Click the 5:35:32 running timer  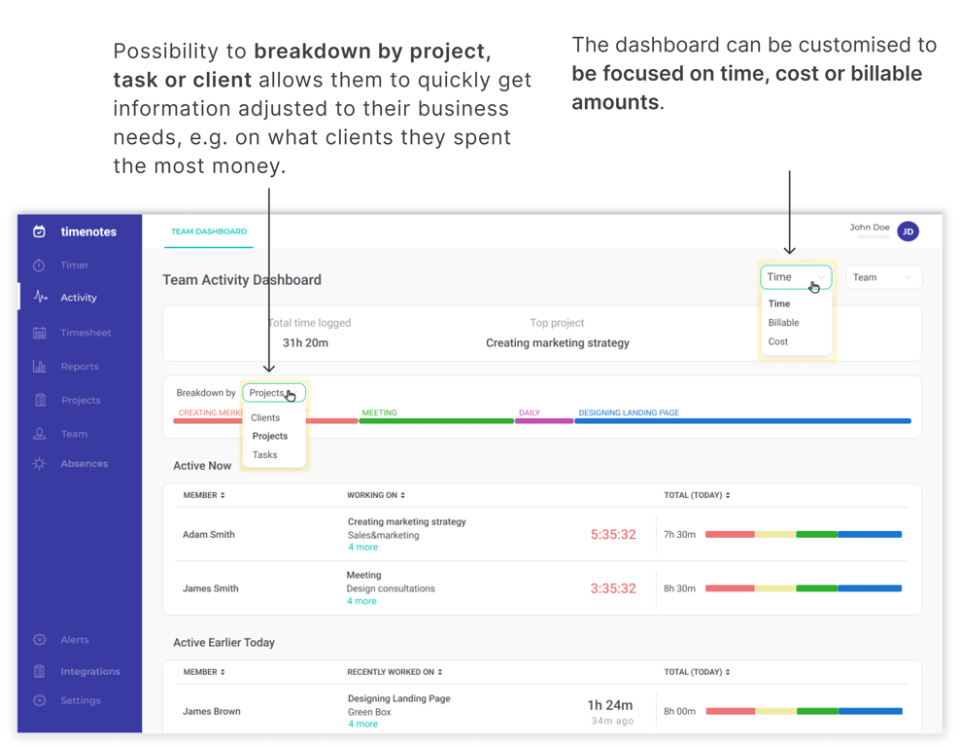click(x=613, y=535)
